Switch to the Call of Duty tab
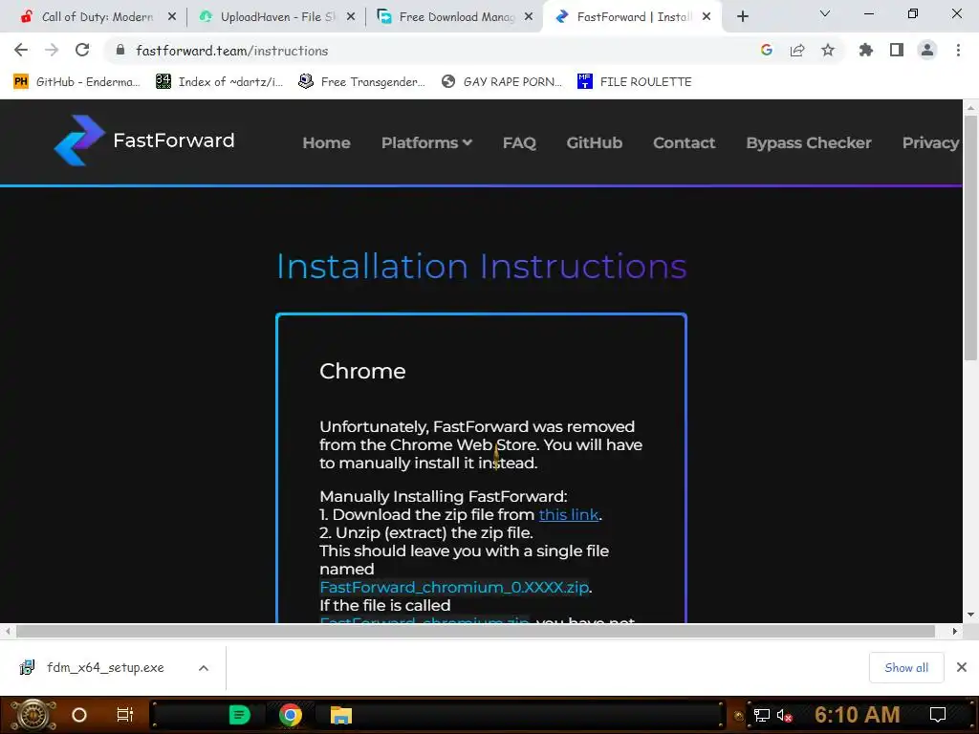This screenshot has height=734, width=979. 97,17
